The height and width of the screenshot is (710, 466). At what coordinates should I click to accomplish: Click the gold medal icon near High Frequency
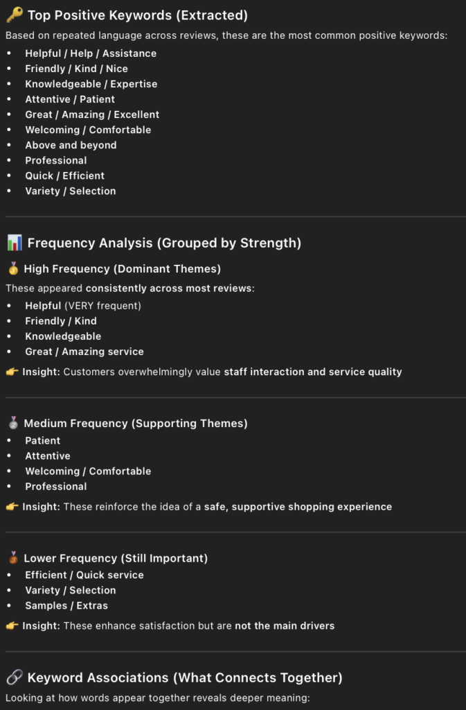pos(12,268)
